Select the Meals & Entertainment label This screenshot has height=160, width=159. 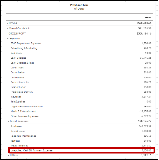tap(23, 111)
